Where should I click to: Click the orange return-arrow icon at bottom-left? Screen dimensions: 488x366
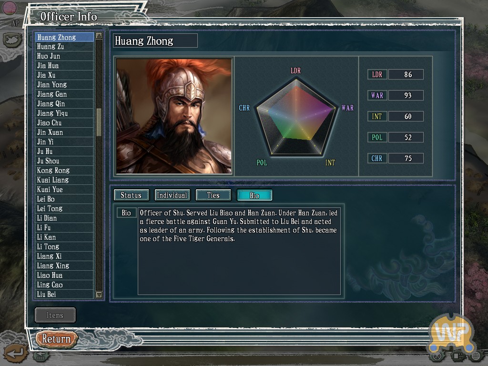(15, 353)
